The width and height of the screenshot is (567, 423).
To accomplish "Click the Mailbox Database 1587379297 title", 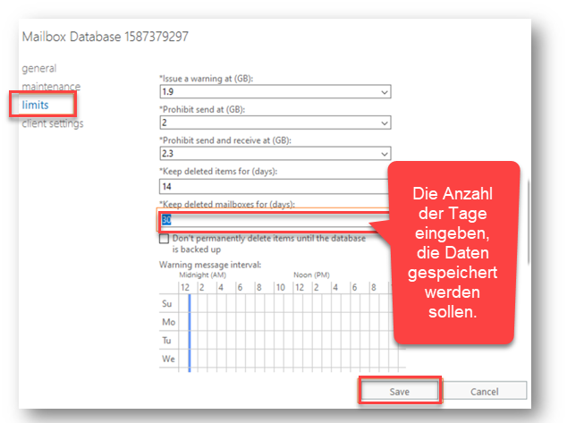I will click(106, 37).
